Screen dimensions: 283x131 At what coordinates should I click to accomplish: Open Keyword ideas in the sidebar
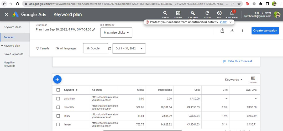[x=12, y=27]
